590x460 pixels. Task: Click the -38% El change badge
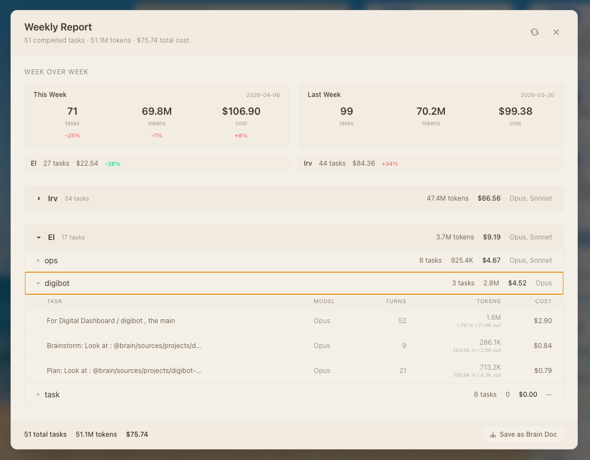(112, 163)
